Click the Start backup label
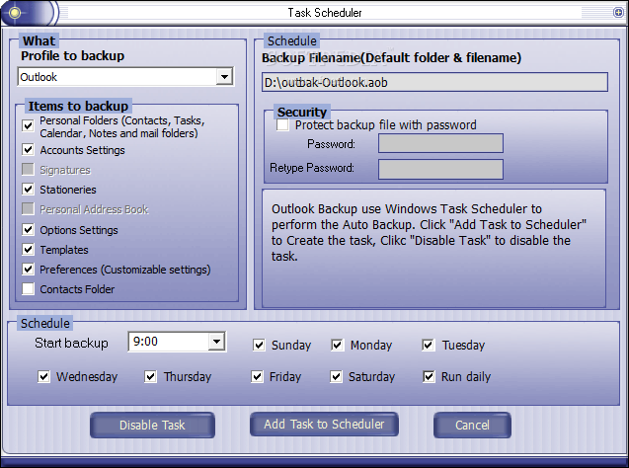The height and width of the screenshot is (468, 629). [x=71, y=344]
